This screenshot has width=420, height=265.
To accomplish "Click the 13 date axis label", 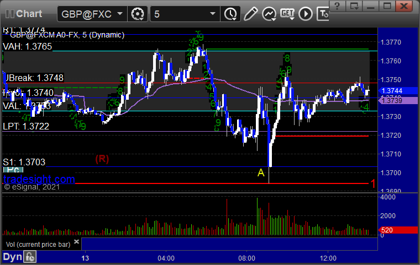I will [85, 258].
